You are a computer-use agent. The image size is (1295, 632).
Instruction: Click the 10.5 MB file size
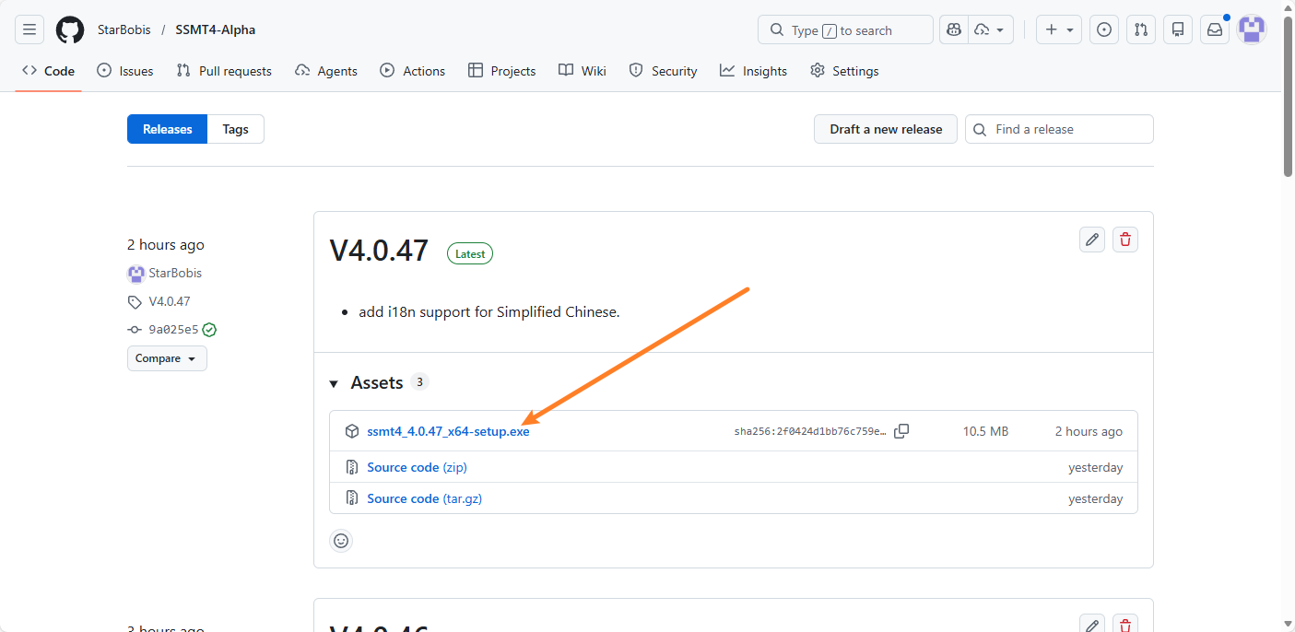pos(985,431)
